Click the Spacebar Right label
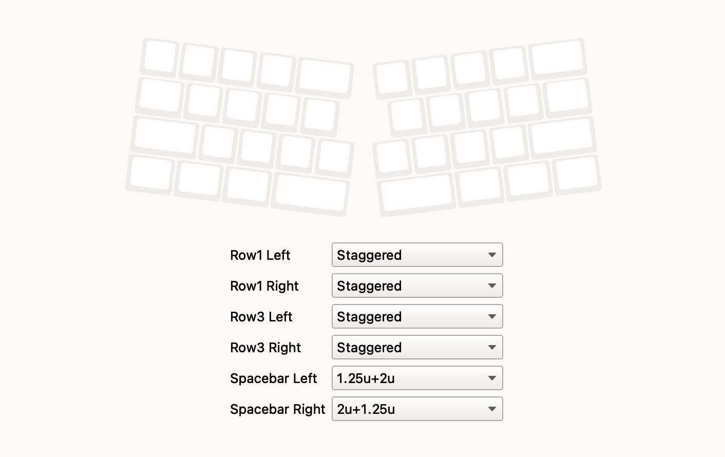The image size is (725, 457). click(278, 409)
